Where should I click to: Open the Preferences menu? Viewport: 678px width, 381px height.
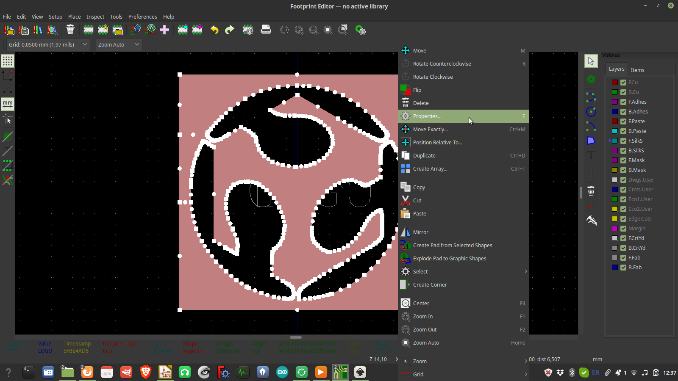point(142,17)
